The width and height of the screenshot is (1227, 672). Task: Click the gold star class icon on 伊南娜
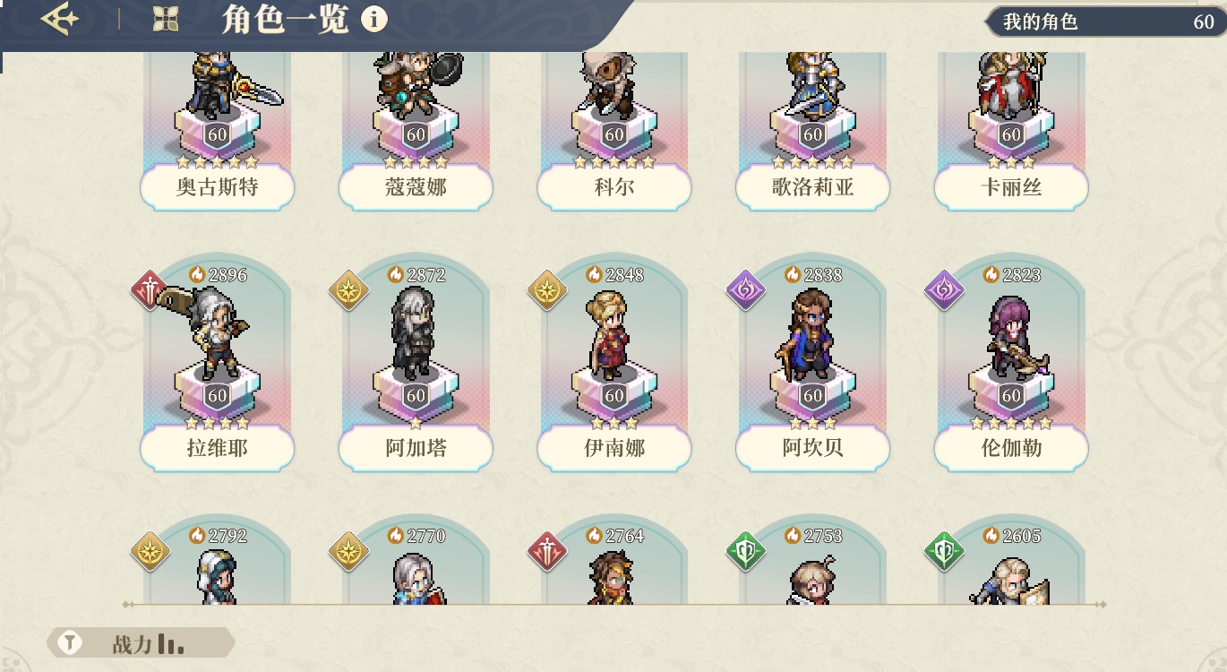(x=547, y=290)
